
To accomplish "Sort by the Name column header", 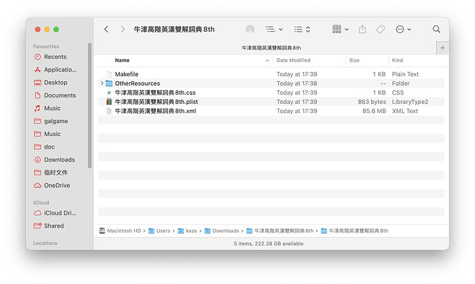I will pyautogui.click(x=122, y=61).
